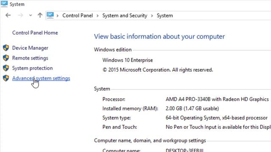Open Remote settings link
Viewport: 271px width, 152px height.
tap(30, 58)
